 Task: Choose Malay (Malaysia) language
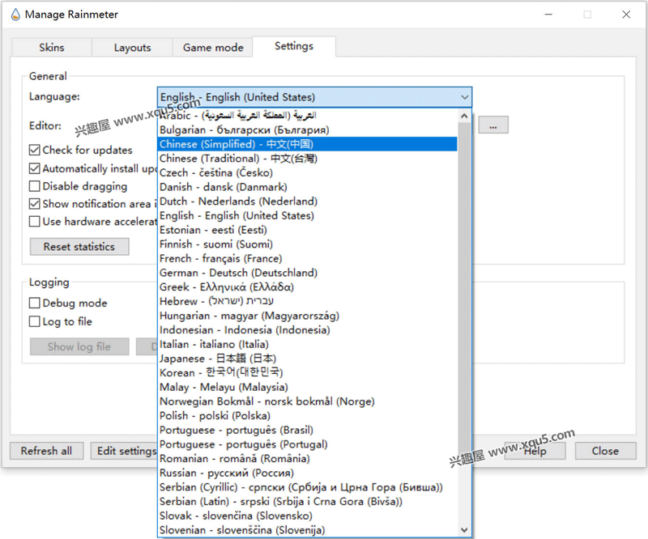pos(308,387)
